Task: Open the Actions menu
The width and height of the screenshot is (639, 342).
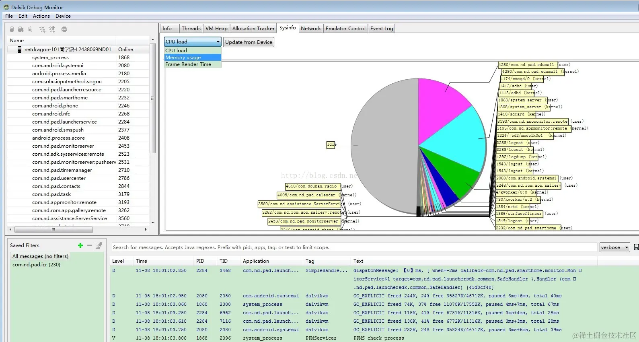Action: coord(41,16)
